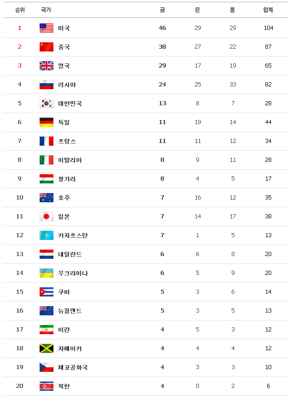Select the United Kingdom flag
This screenshot has height=399, width=292.
47,66
